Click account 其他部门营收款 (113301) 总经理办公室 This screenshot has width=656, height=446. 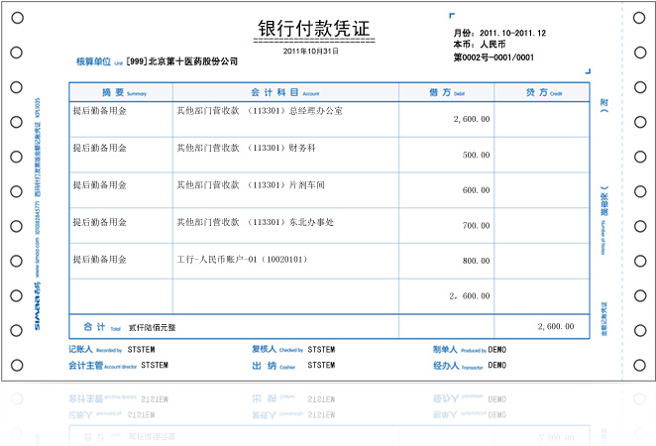[260, 110]
